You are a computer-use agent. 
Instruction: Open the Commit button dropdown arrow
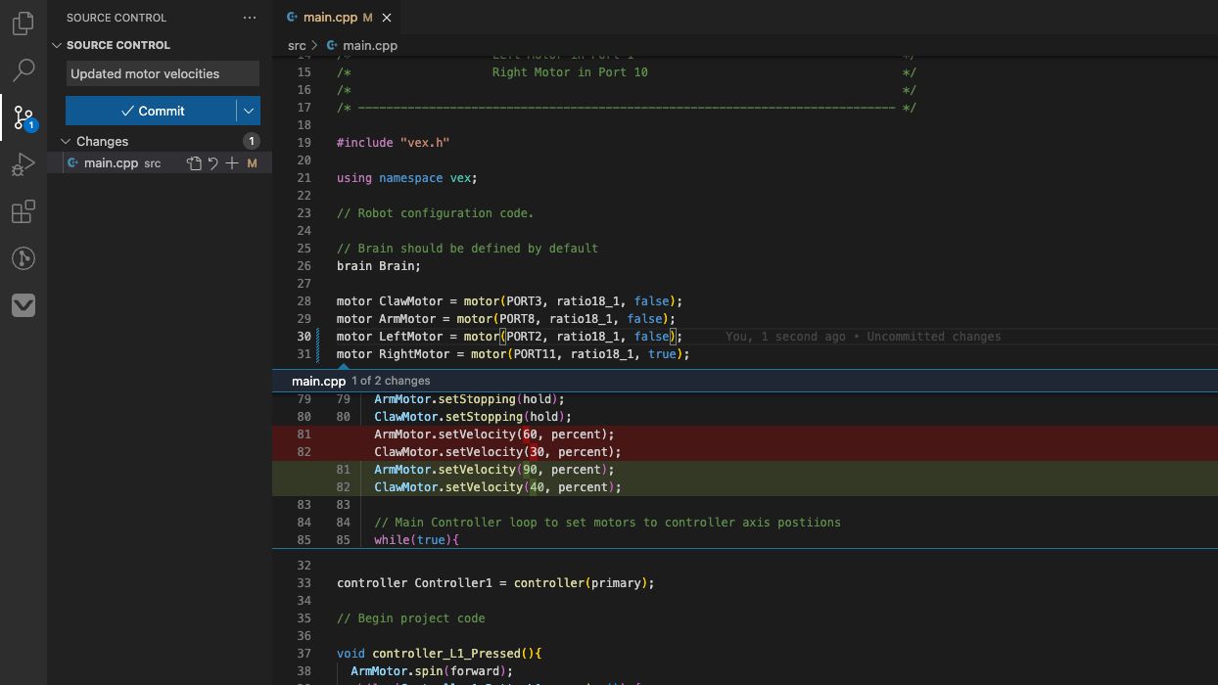click(x=248, y=111)
